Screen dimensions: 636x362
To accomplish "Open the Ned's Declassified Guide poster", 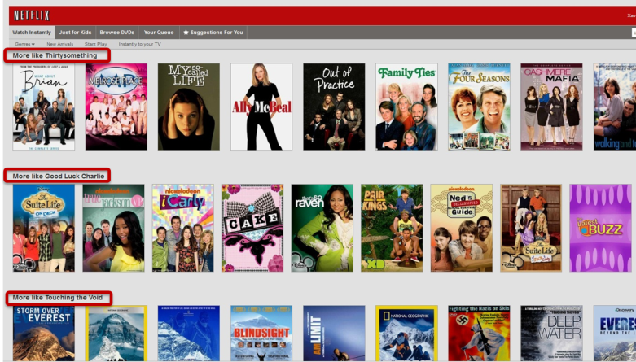I will tap(462, 228).
